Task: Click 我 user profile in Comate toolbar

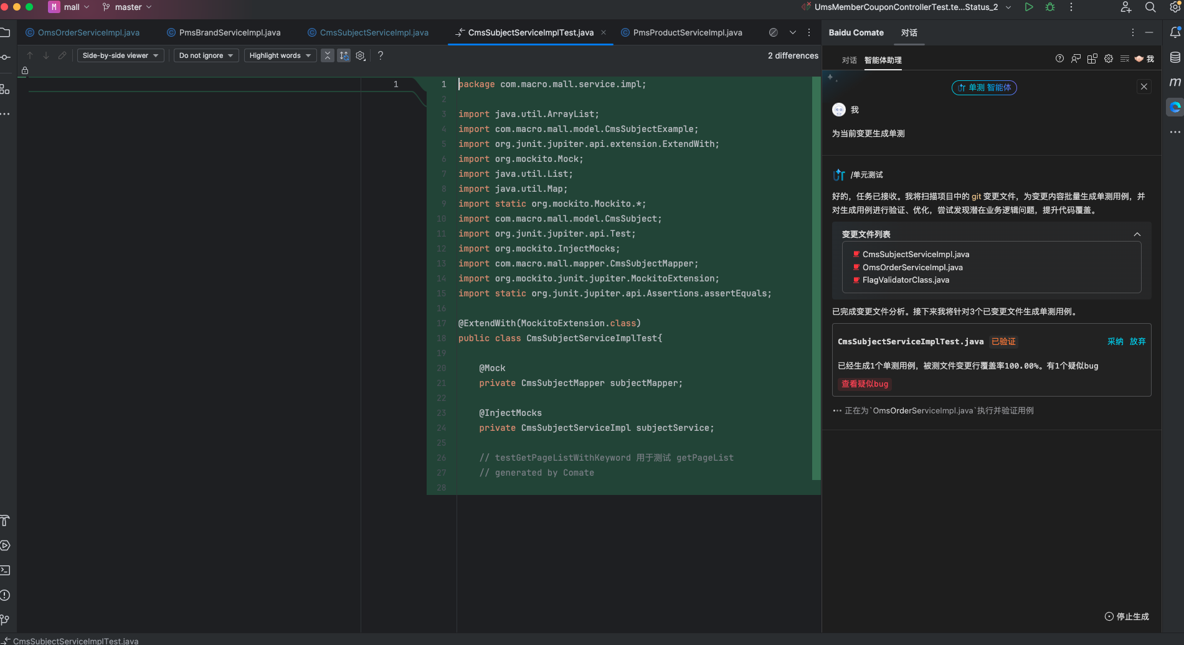Action: pos(1144,59)
